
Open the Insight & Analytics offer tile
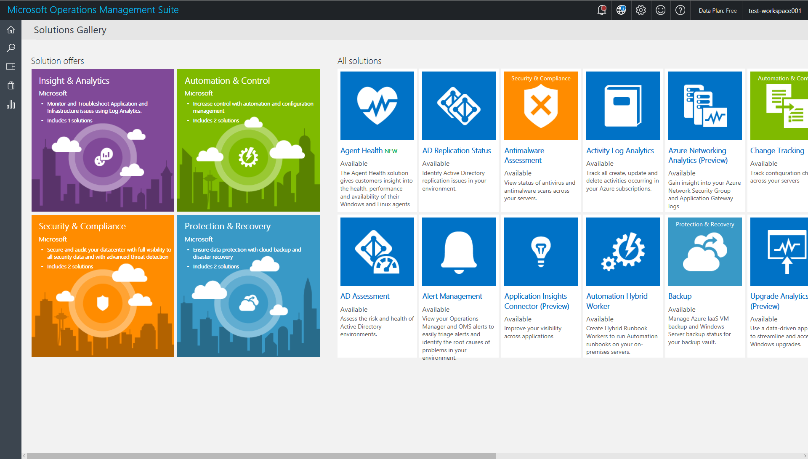pyautogui.click(x=103, y=140)
